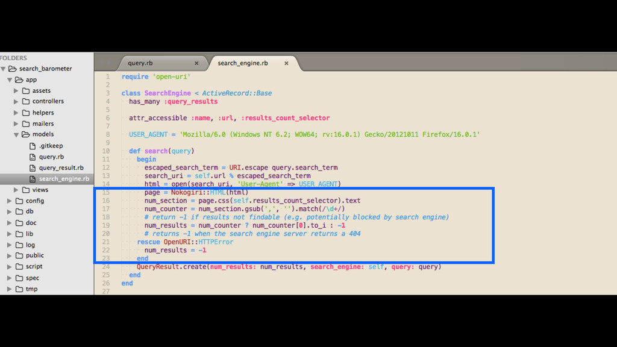Click the .gitkeep file icon
Image resolution: width=617 pixels, height=347 pixels.
[33, 146]
